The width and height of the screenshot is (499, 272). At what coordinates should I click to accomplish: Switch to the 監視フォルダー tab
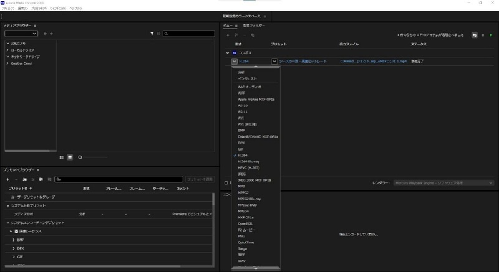tap(254, 26)
